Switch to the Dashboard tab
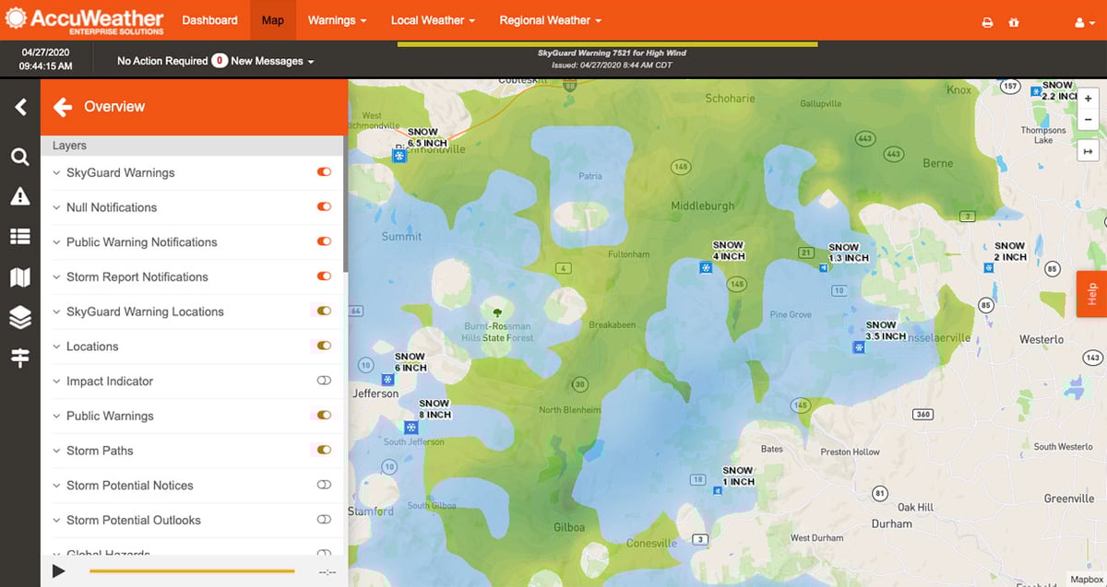This screenshot has height=587, width=1107. point(209,20)
